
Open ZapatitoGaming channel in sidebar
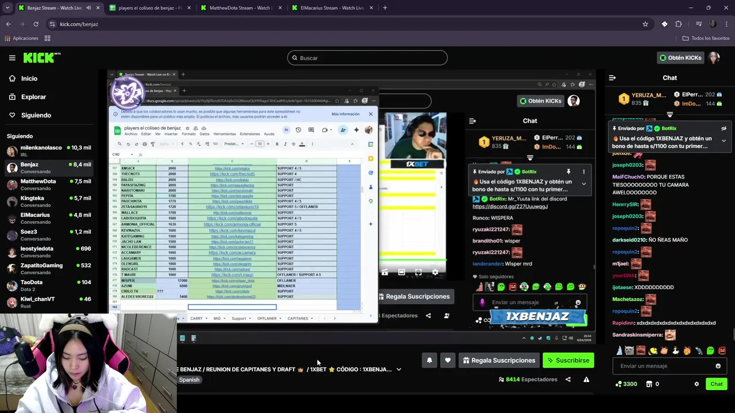click(x=49, y=268)
